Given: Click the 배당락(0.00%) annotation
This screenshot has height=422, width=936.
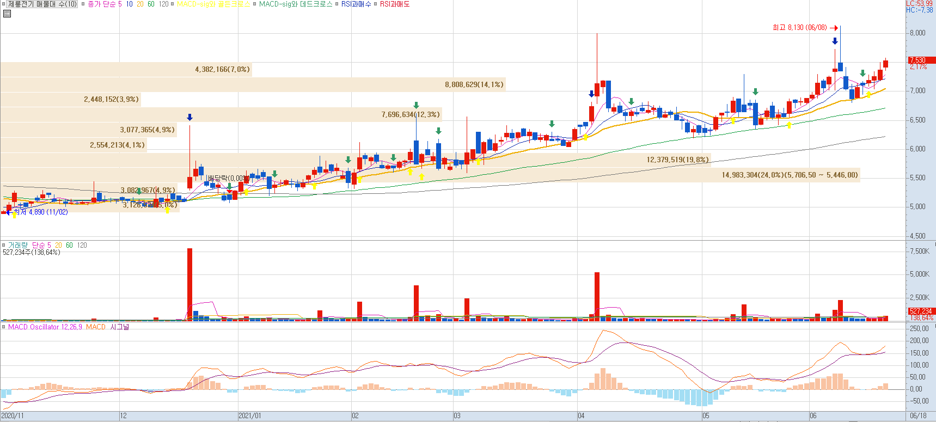Looking at the screenshot, I should [x=228, y=178].
